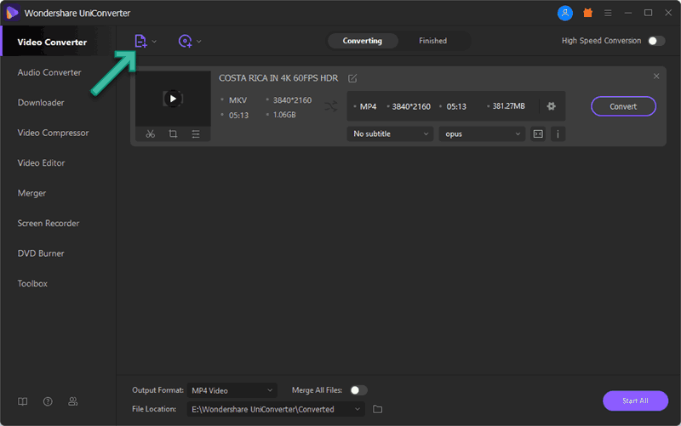Click the Wondershare UniConverter logo
The image size is (681, 426).
coord(12,13)
